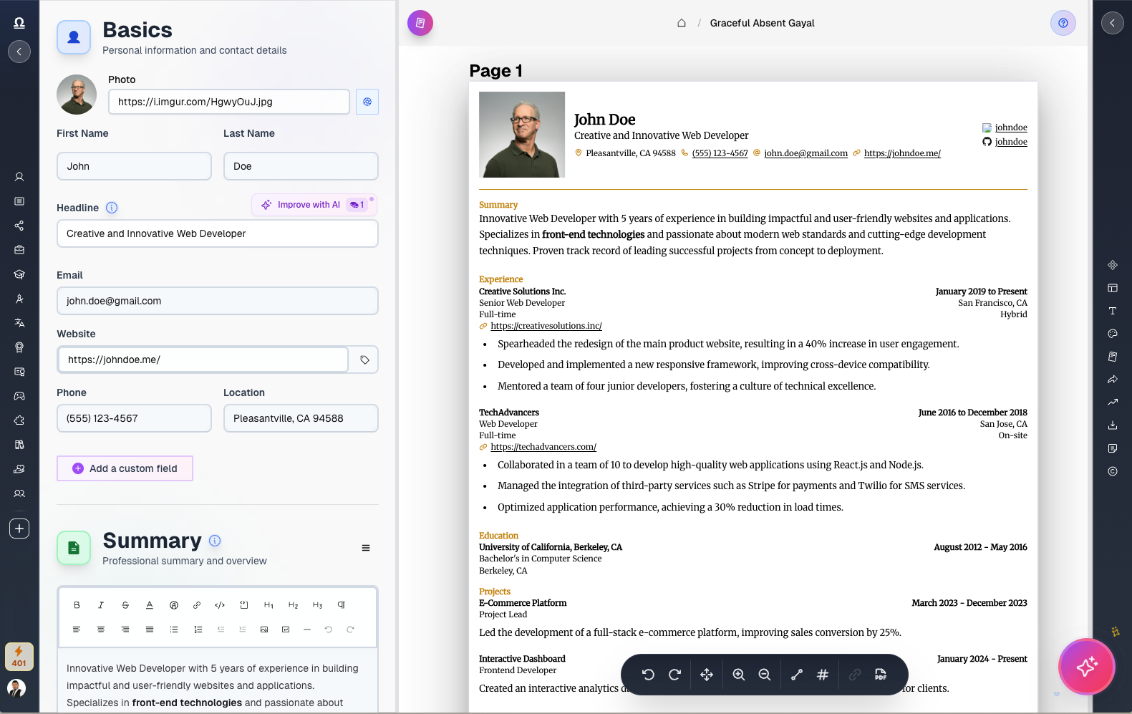This screenshot has height=714, width=1132.
Task: Go to dashboard via home breadcrumb
Action: click(682, 23)
